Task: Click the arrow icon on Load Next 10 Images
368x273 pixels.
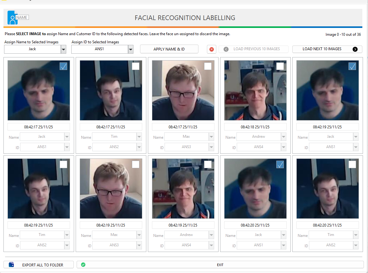Action: 355,49
